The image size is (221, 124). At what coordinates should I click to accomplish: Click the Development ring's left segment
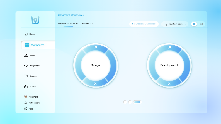[152, 66]
